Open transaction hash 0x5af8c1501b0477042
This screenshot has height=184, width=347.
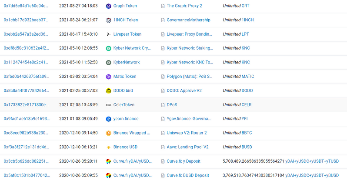click(27, 175)
